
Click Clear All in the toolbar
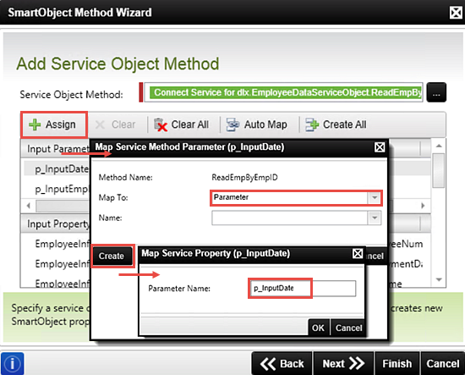tap(182, 124)
